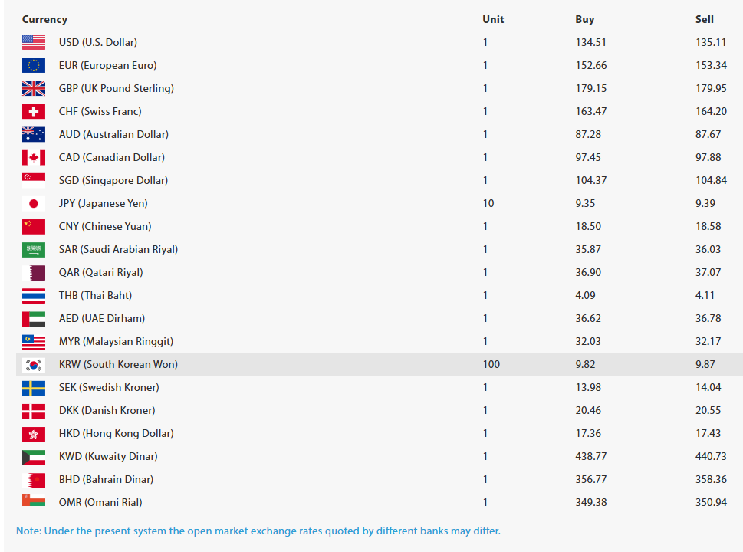
Task: Select the Japanese Yen flag icon
Action: pos(34,204)
